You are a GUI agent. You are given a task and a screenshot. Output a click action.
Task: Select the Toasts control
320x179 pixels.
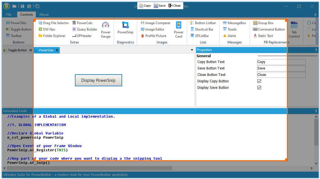coord(230,29)
